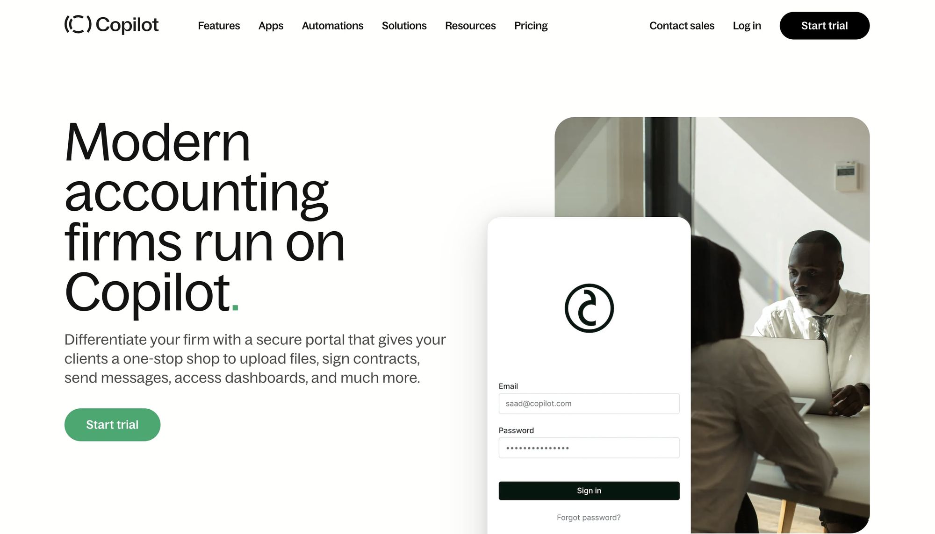The width and height of the screenshot is (935, 534).
Task: Click the Password input field on portal
Action: (588, 448)
